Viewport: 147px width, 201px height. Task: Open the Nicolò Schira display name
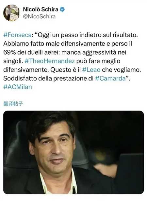(41, 9)
